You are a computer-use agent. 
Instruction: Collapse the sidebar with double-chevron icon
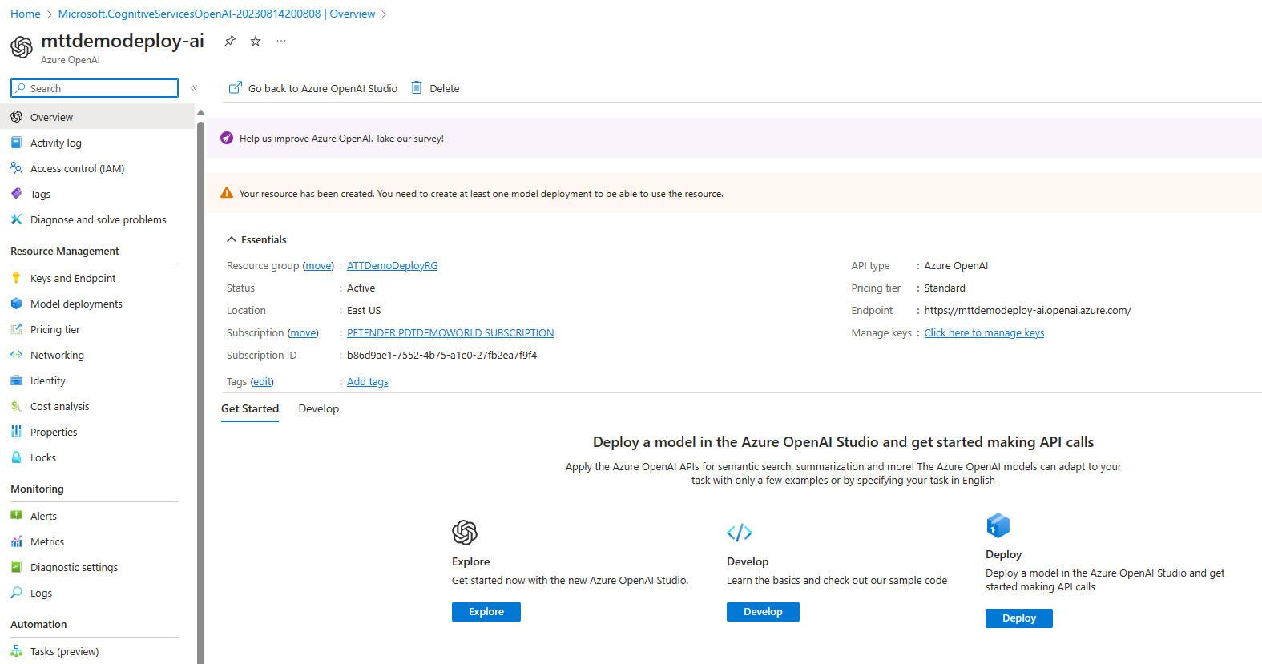pyautogui.click(x=194, y=88)
